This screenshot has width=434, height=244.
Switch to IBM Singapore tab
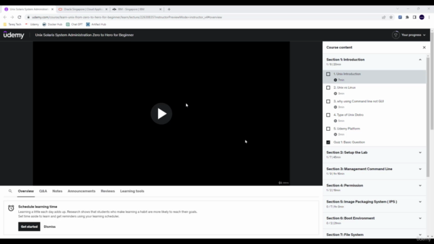pos(137,9)
